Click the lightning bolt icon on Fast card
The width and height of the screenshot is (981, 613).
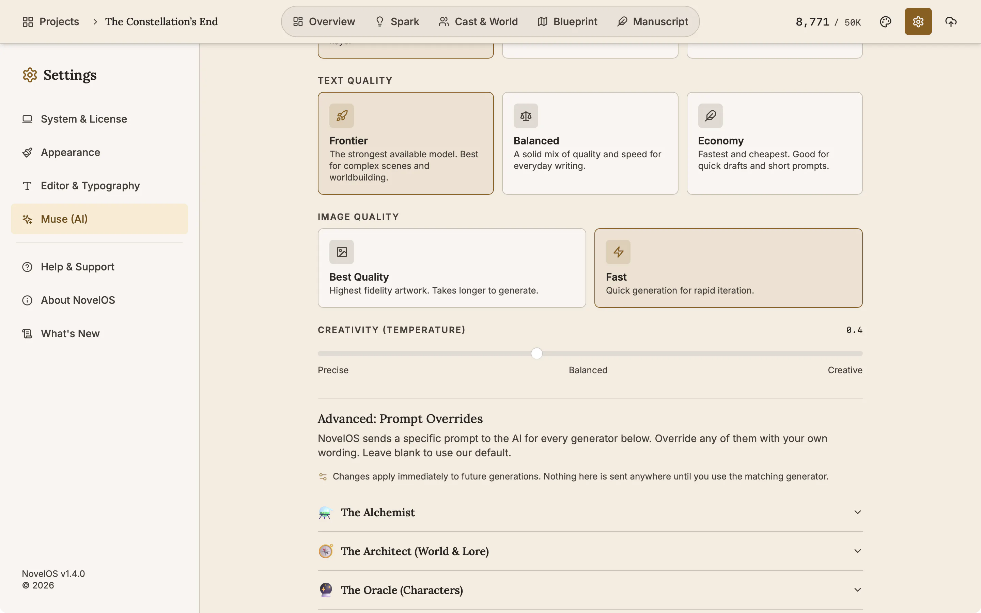[618, 252]
